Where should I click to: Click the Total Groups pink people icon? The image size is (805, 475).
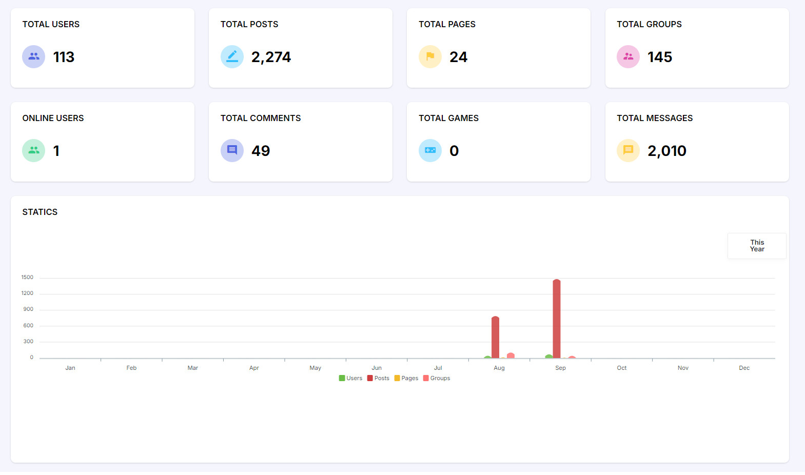[628, 56]
